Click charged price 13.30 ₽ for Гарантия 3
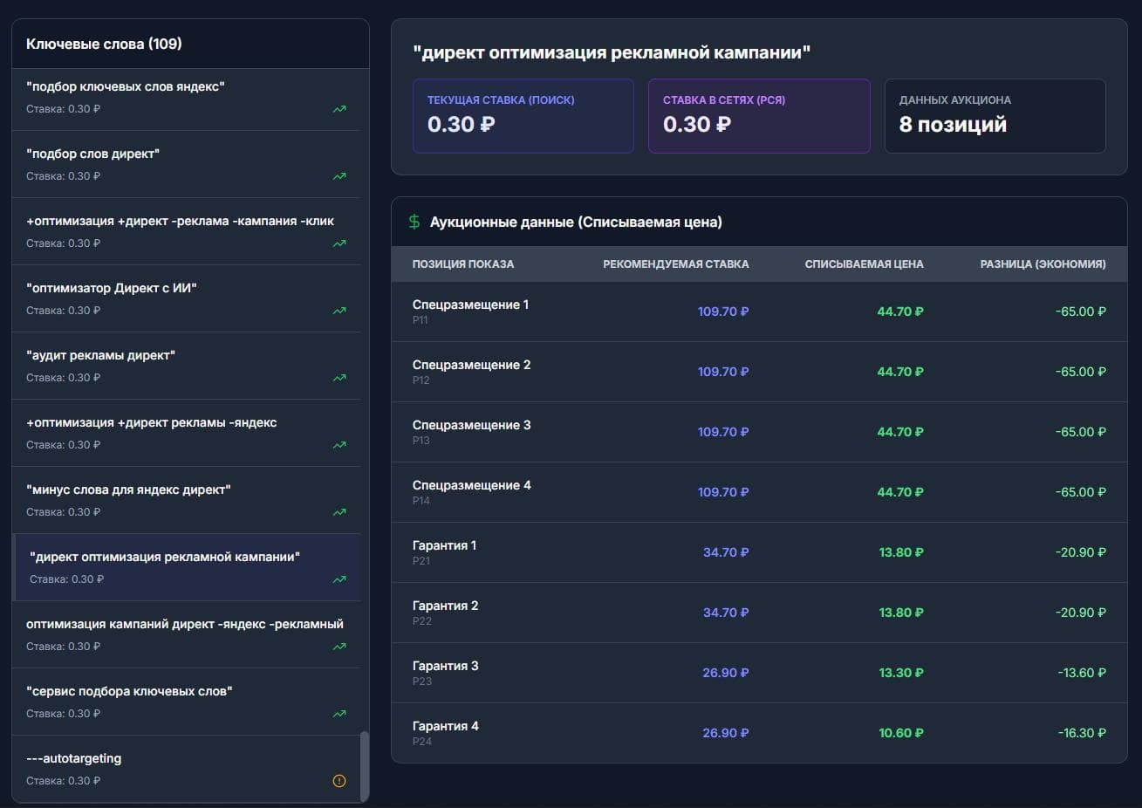 tap(901, 673)
